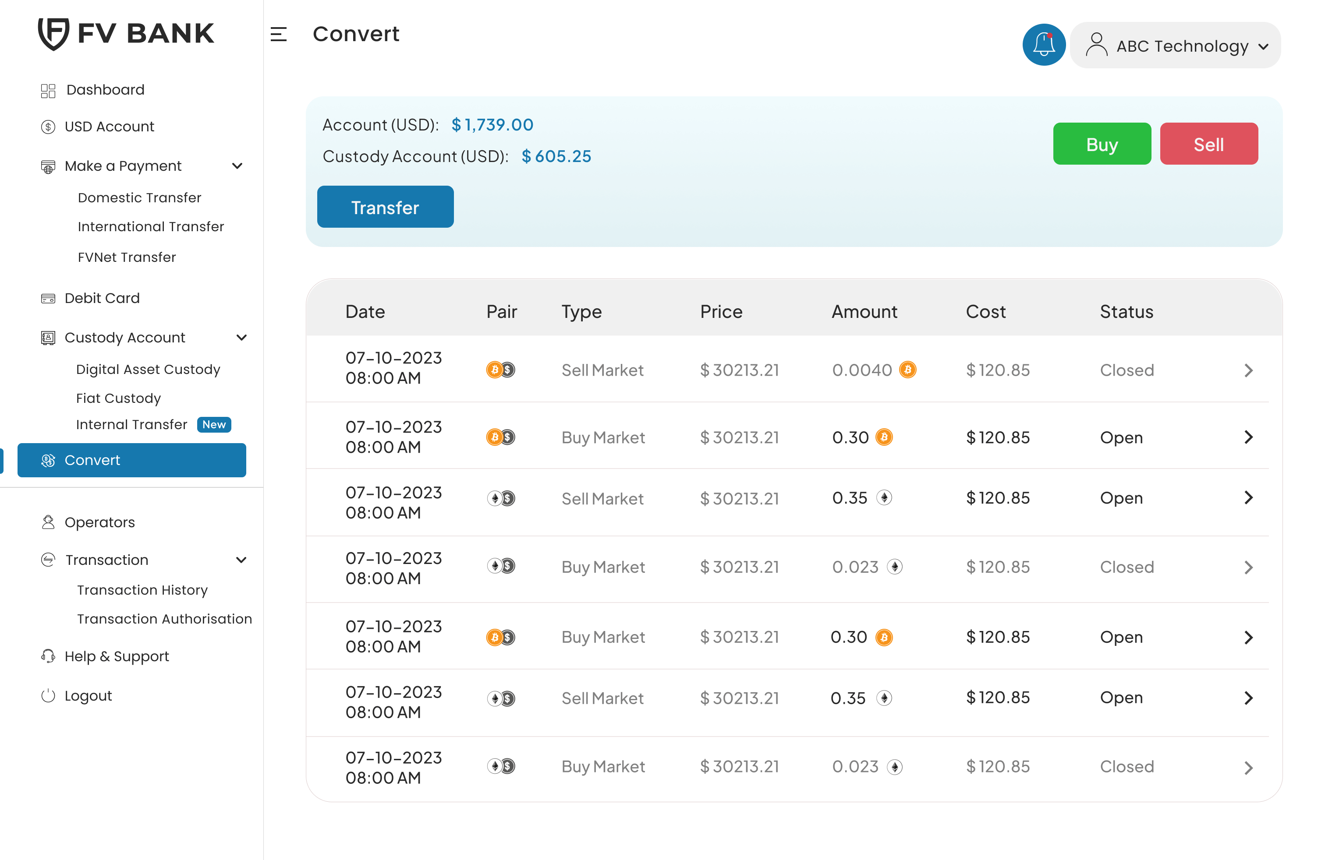
Task: Open the Transaction History menu item
Action: pos(142,590)
